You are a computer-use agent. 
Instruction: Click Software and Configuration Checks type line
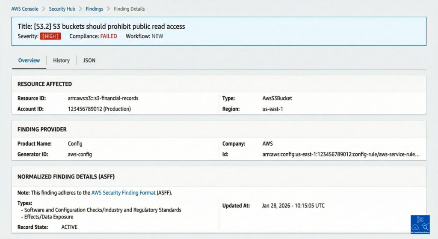tap(101, 210)
